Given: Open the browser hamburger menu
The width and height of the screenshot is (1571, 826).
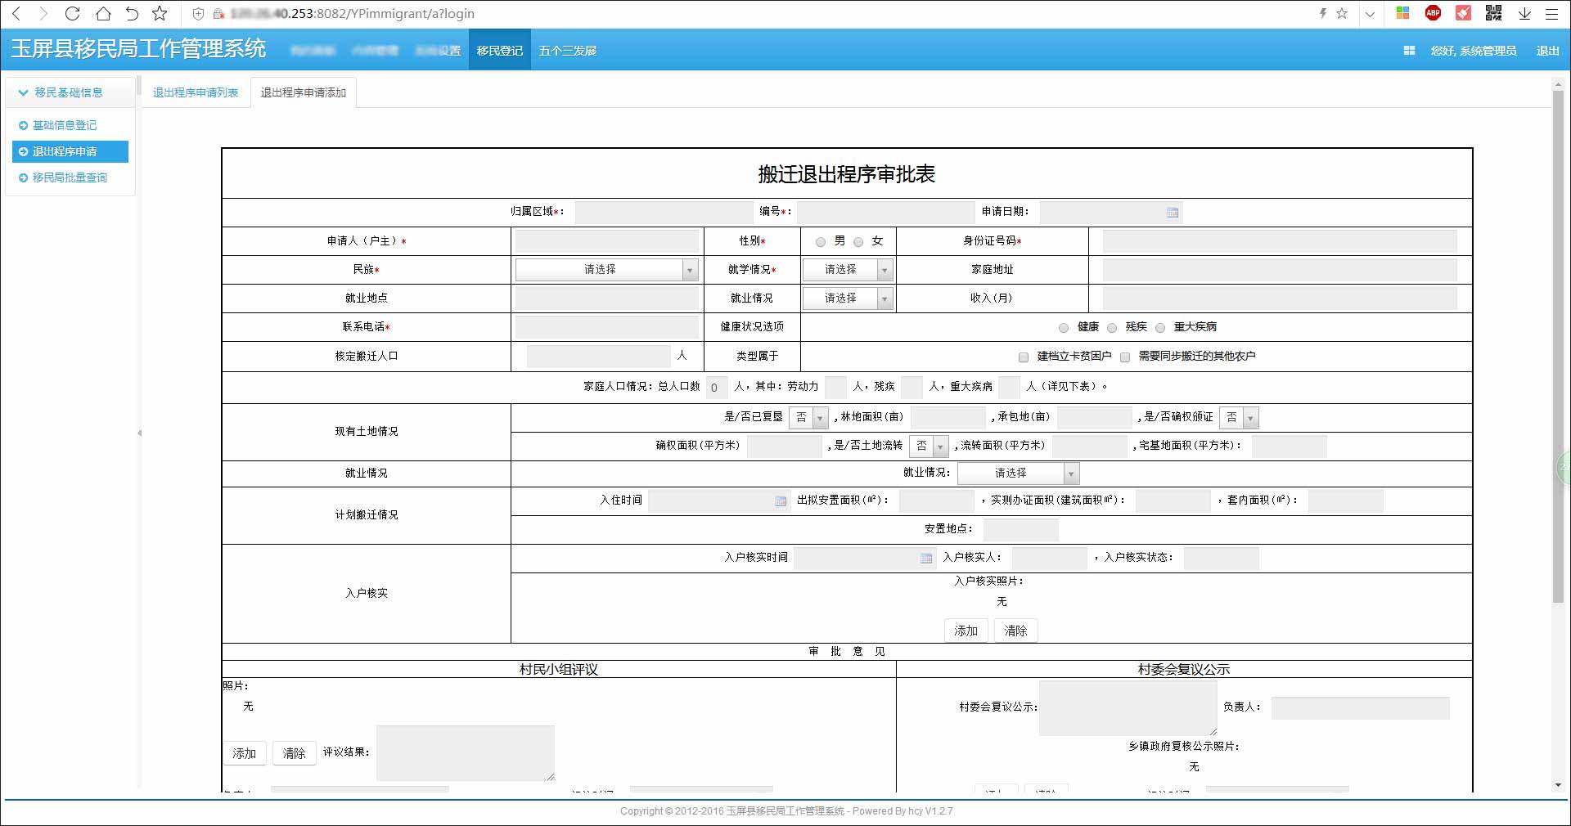Looking at the screenshot, I should tap(1551, 13).
